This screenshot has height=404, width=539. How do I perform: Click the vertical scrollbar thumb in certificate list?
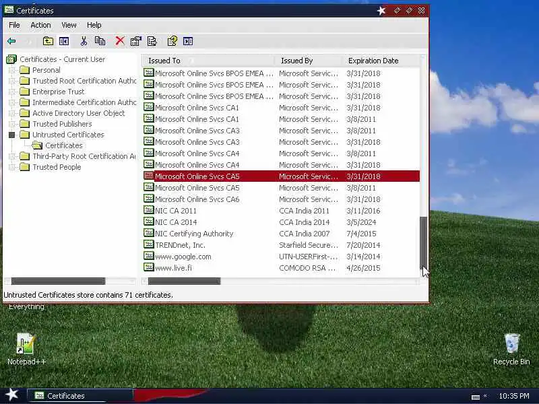(424, 242)
